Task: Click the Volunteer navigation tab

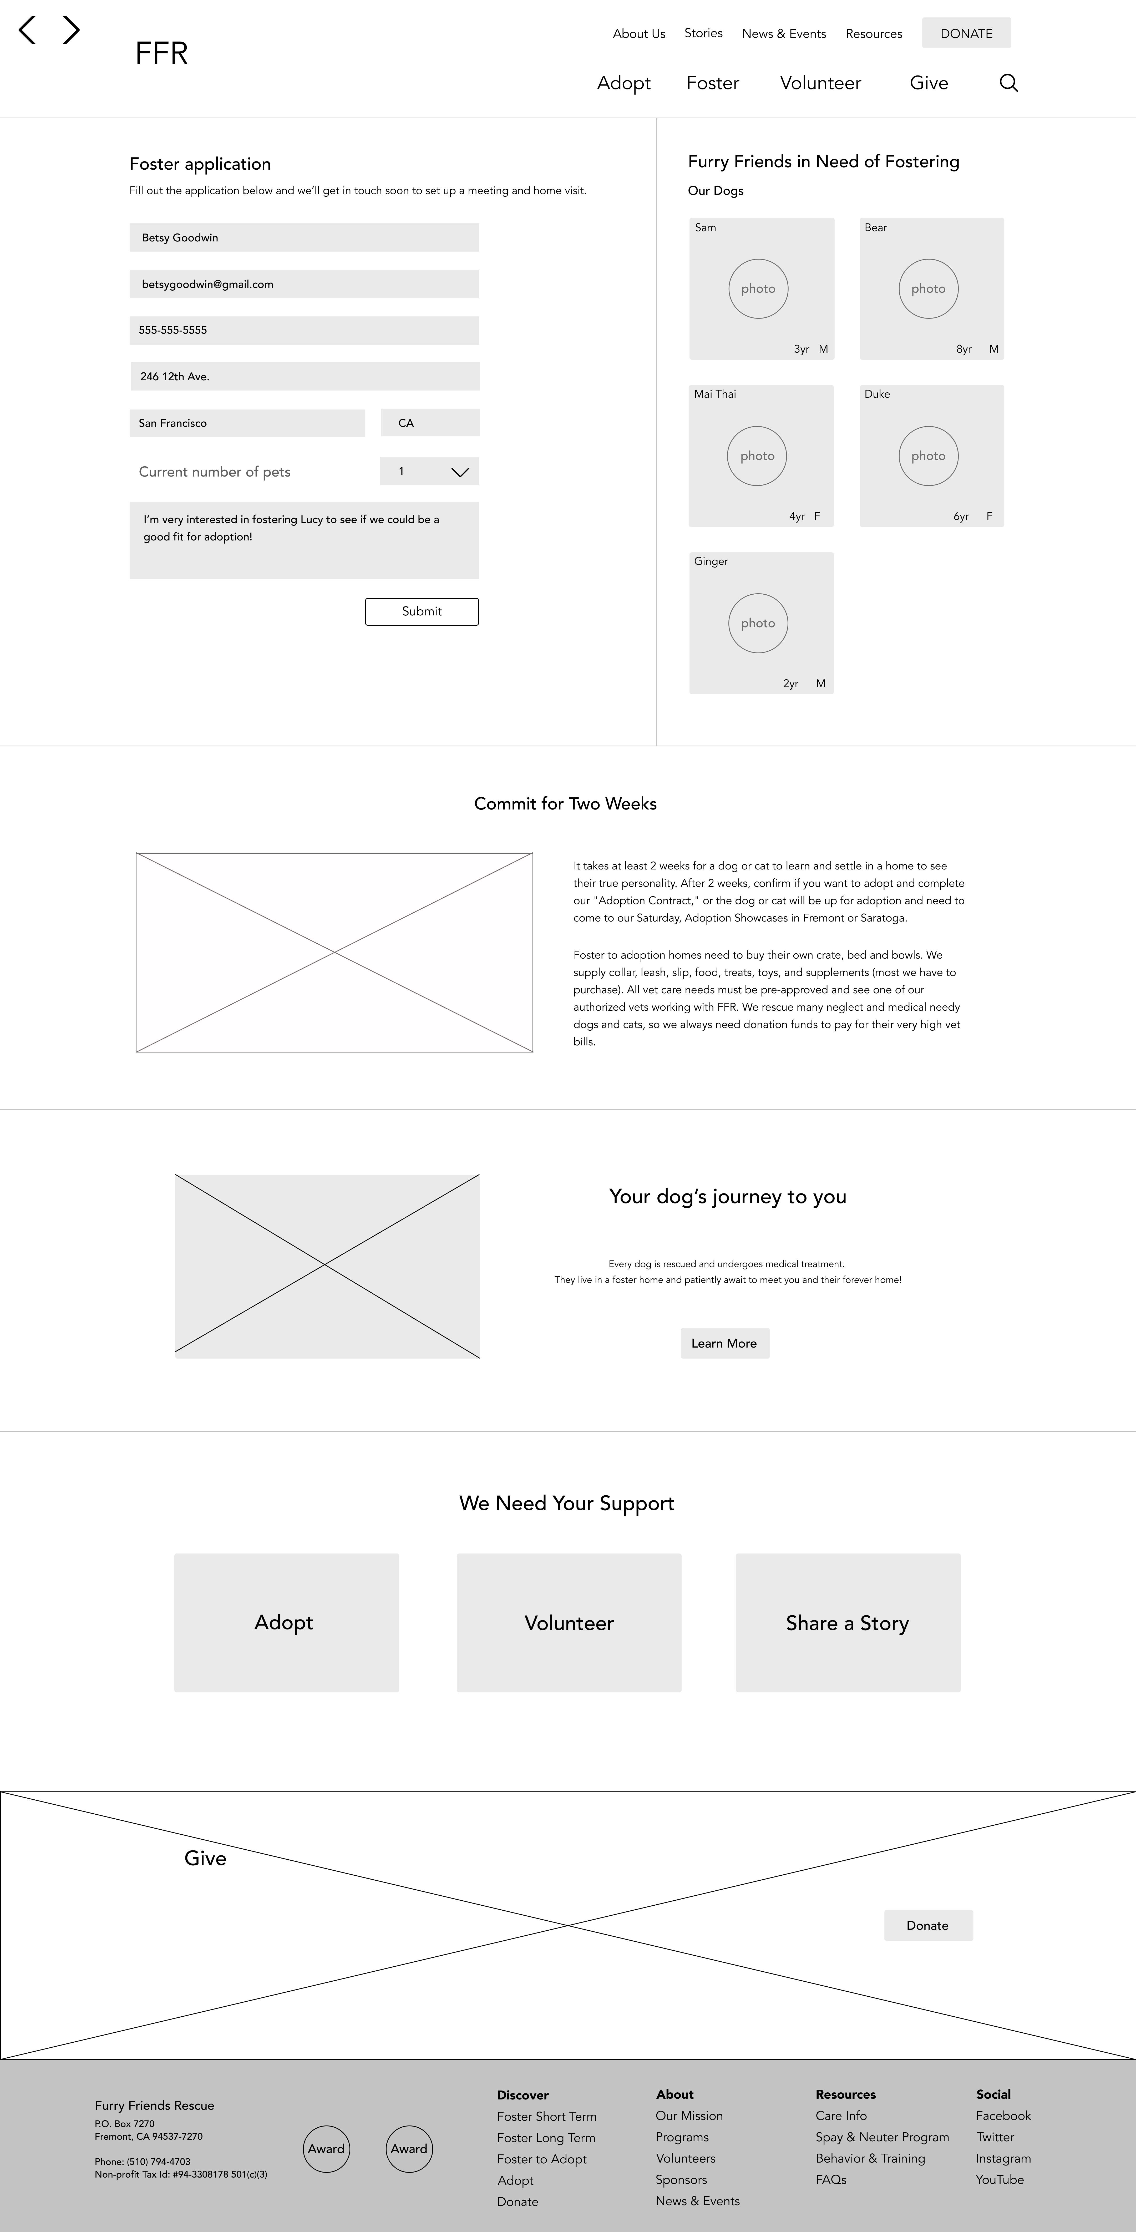Action: click(x=820, y=83)
